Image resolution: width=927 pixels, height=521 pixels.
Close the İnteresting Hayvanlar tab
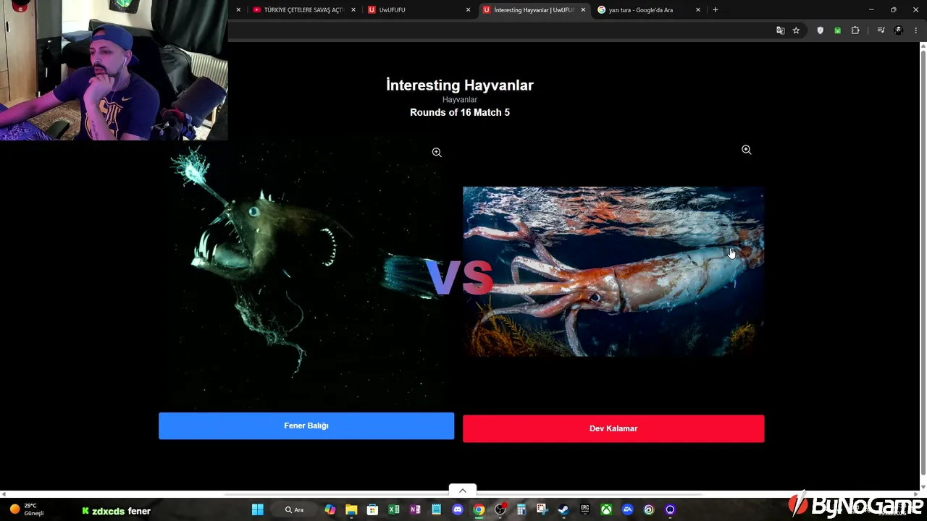tap(583, 10)
